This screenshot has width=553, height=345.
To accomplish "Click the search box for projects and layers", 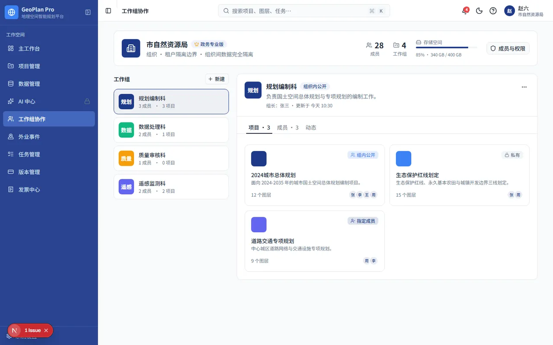I will (x=304, y=11).
